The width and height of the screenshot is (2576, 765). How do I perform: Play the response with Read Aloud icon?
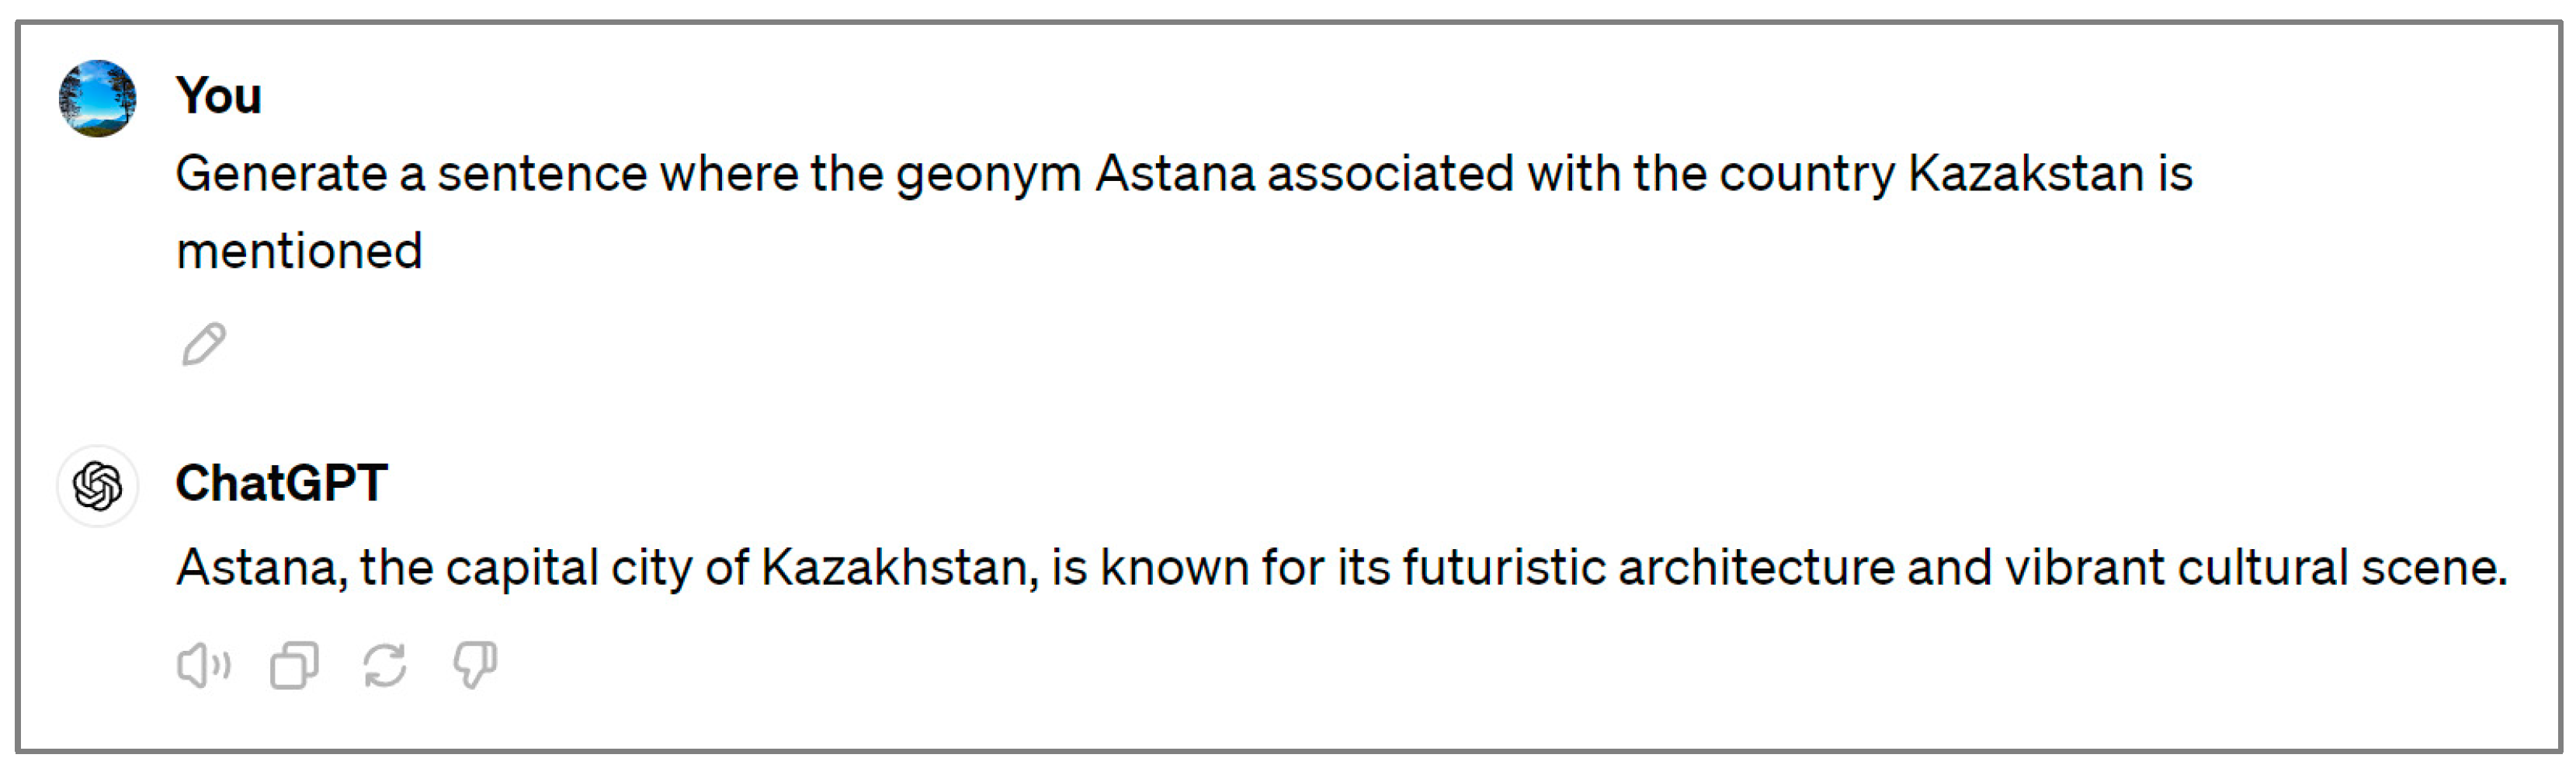pos(203,665)
